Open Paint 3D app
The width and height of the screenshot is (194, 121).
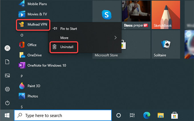click(x=30, y=86)
